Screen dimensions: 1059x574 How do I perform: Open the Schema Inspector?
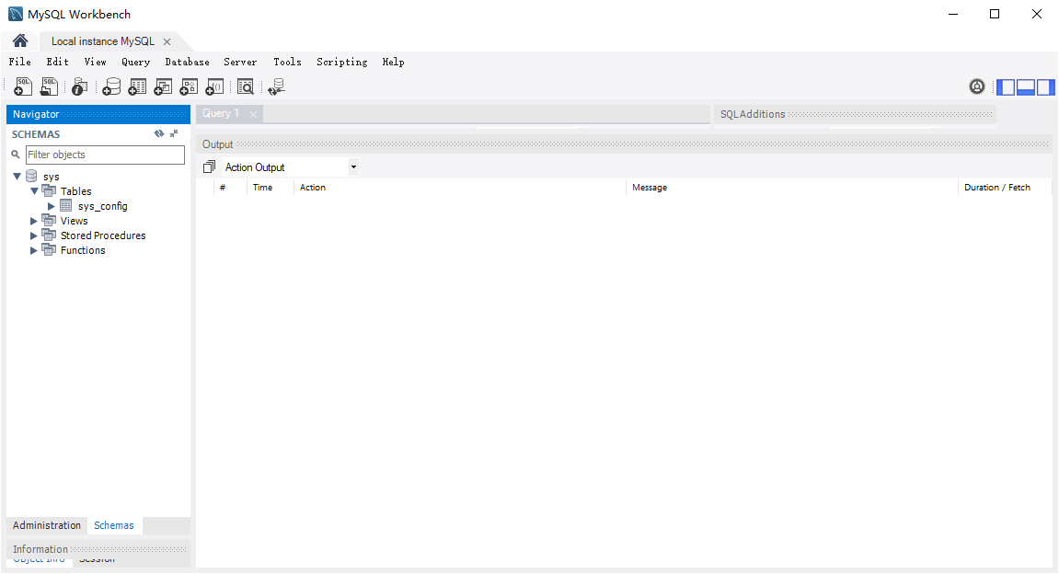79,86
